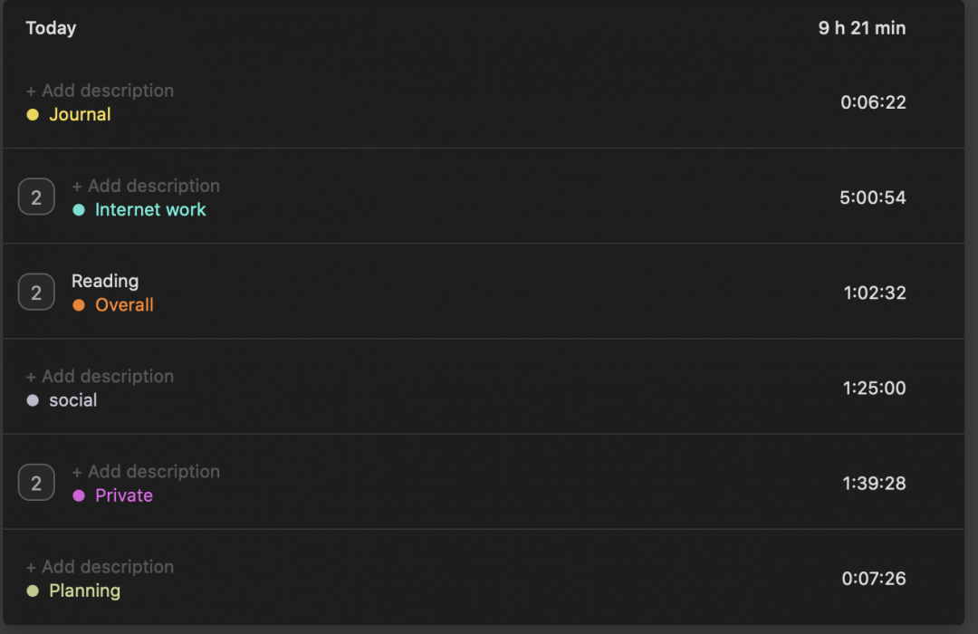Expand the Internet work grouped entries badge
978x634 pixels.
[36, 197]
